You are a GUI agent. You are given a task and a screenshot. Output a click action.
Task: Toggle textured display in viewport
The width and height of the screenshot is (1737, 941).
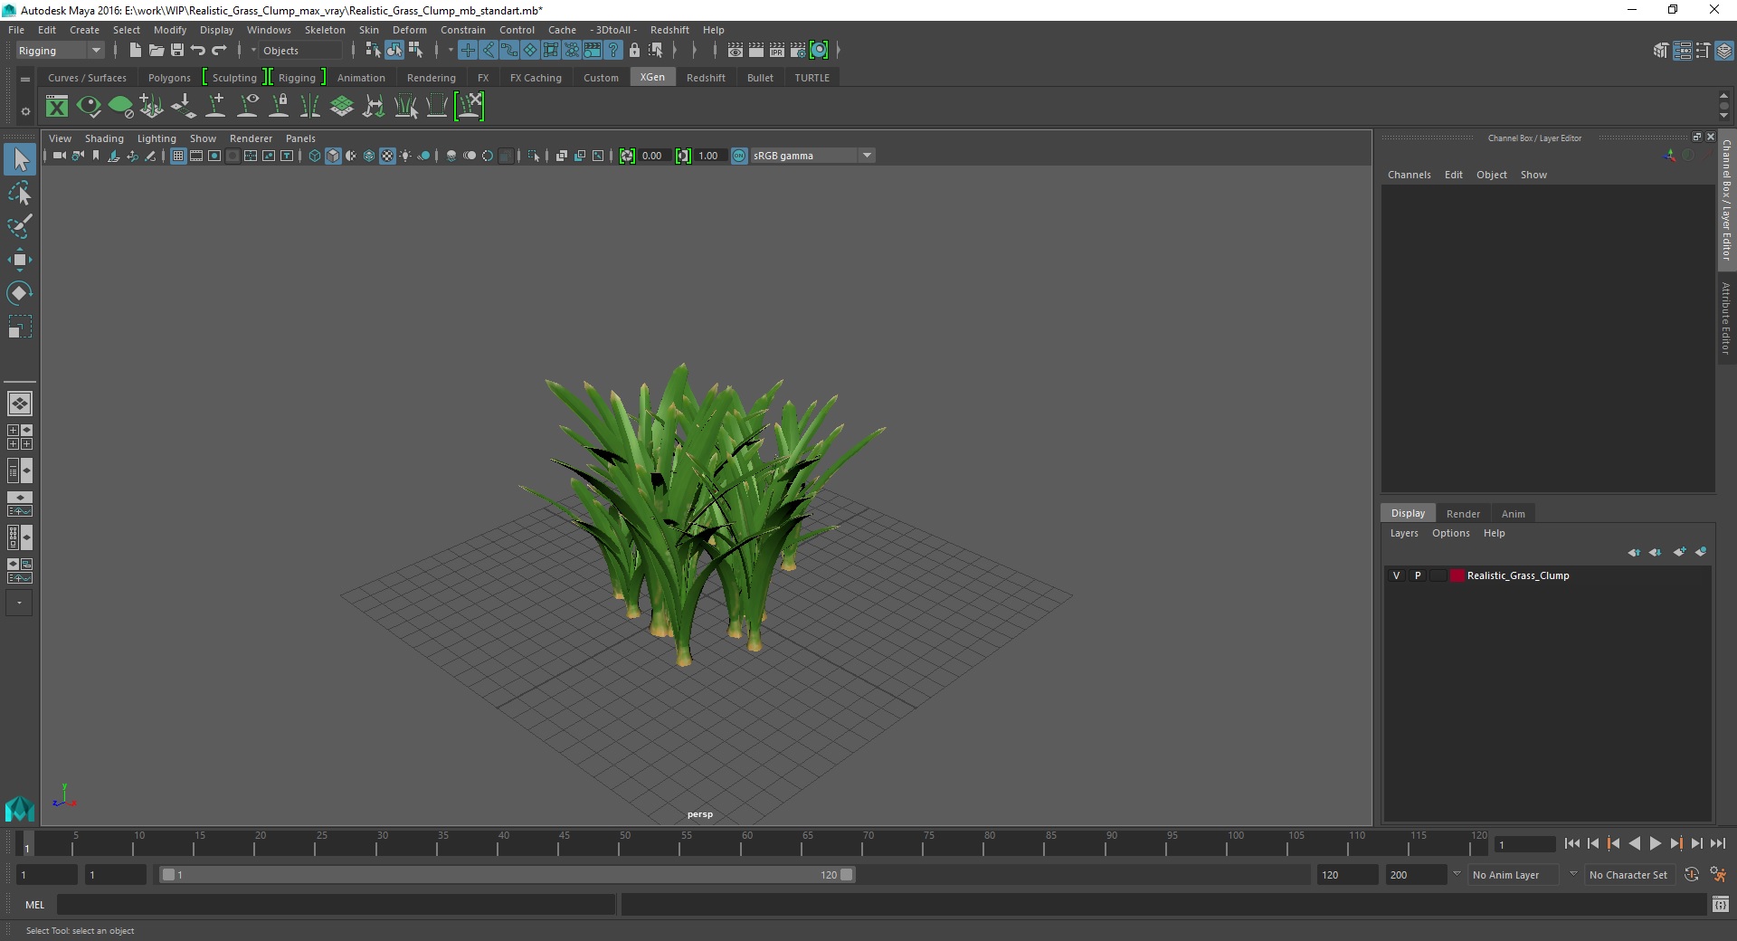coord(387,156)
